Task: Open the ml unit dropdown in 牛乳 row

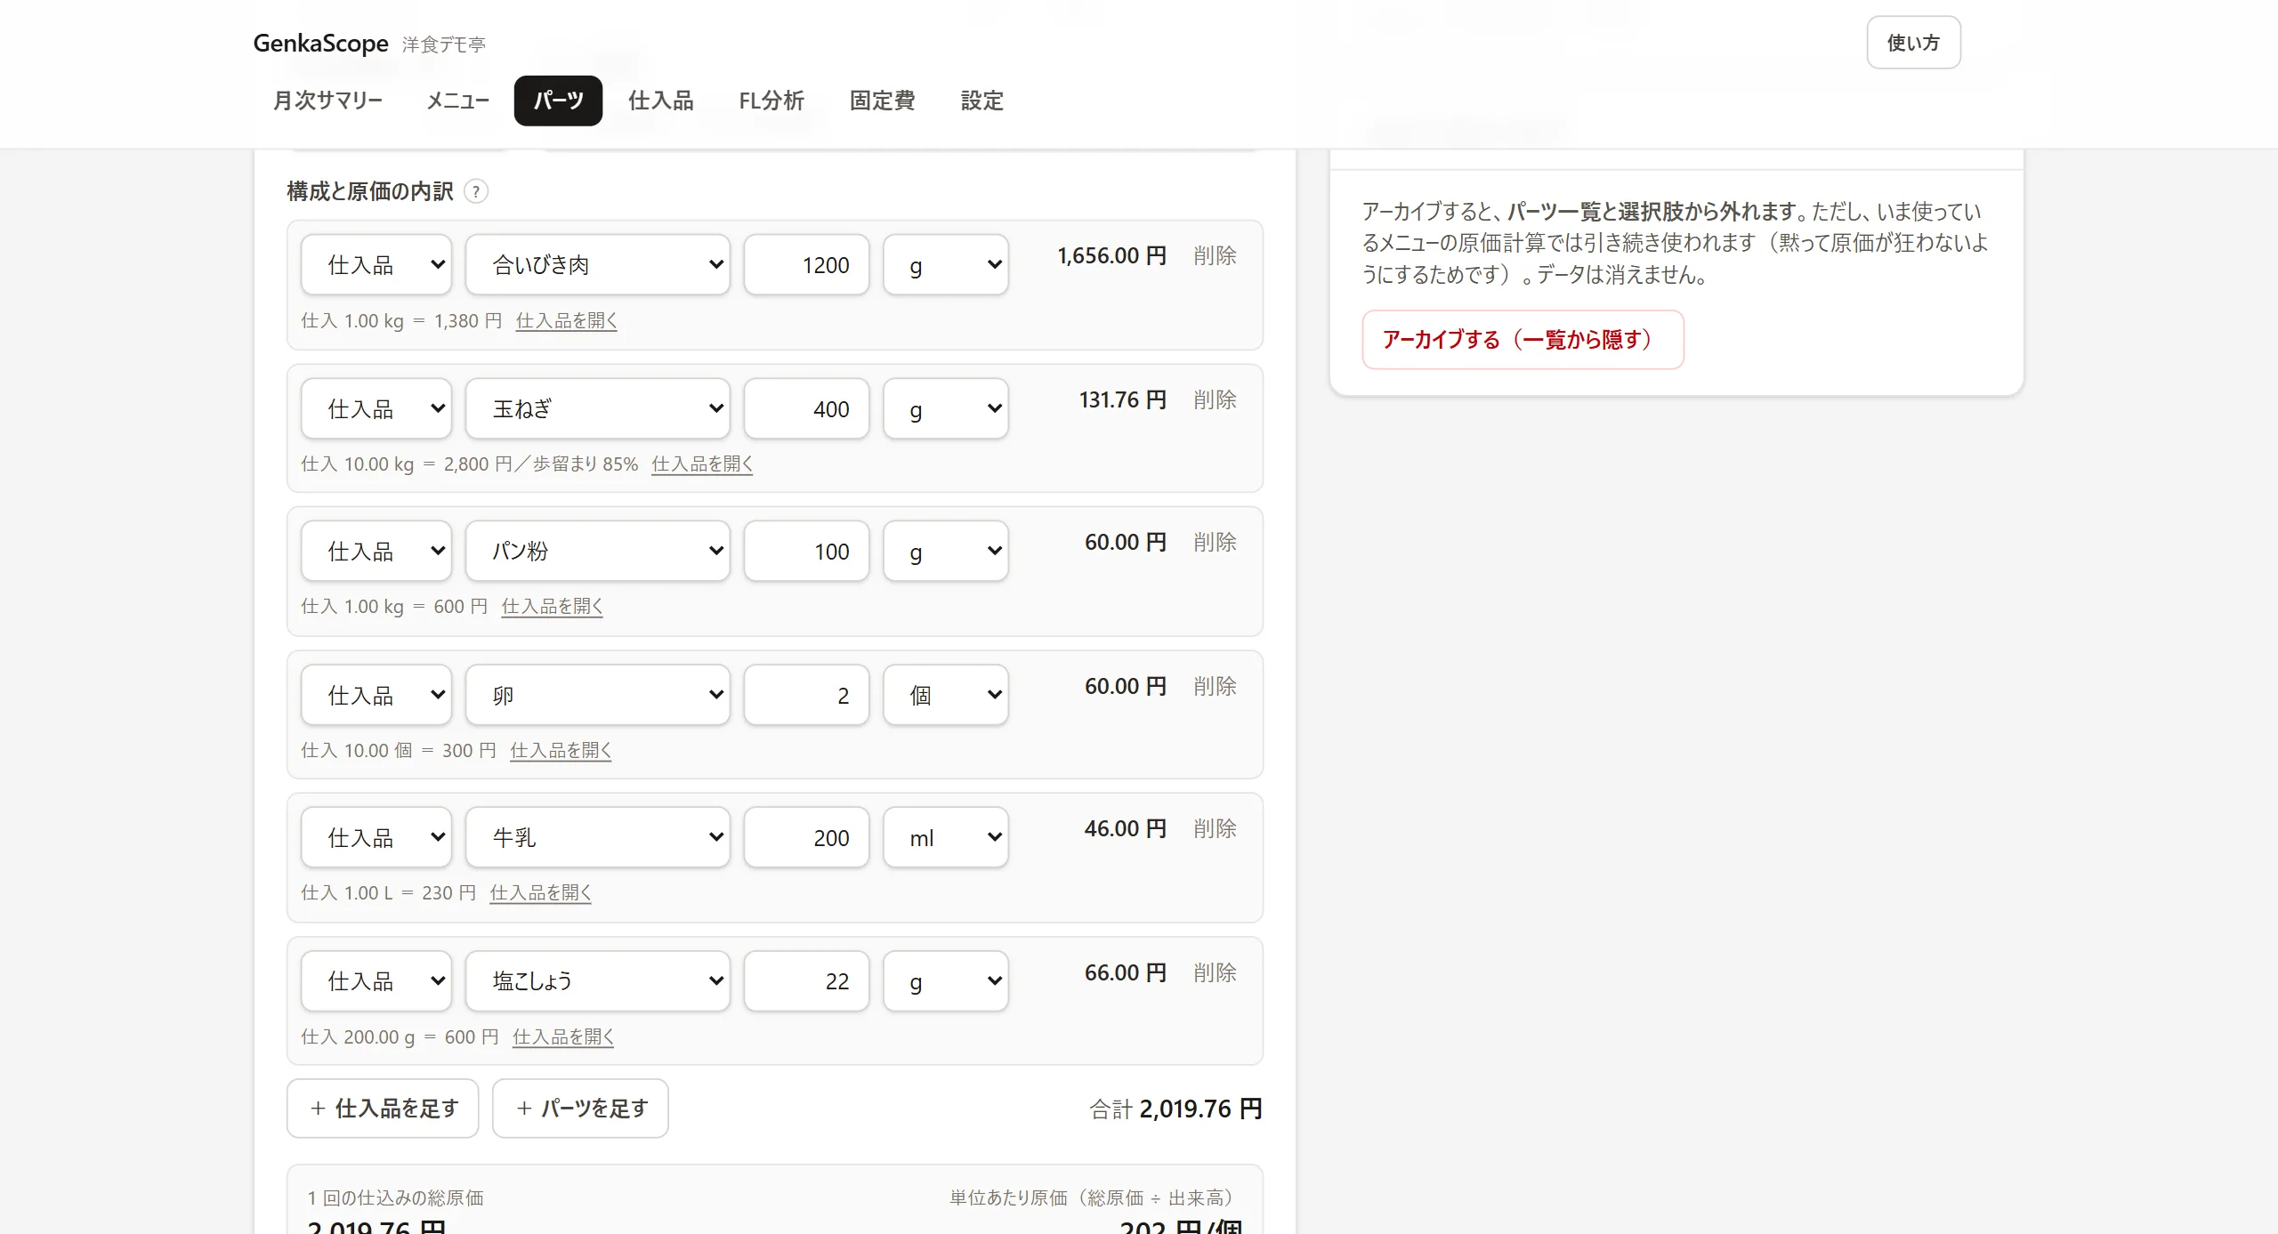Action: tap(945, 837)
